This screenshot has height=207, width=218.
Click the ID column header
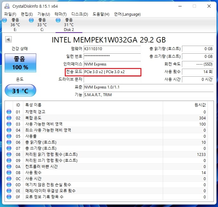(18, 105)
